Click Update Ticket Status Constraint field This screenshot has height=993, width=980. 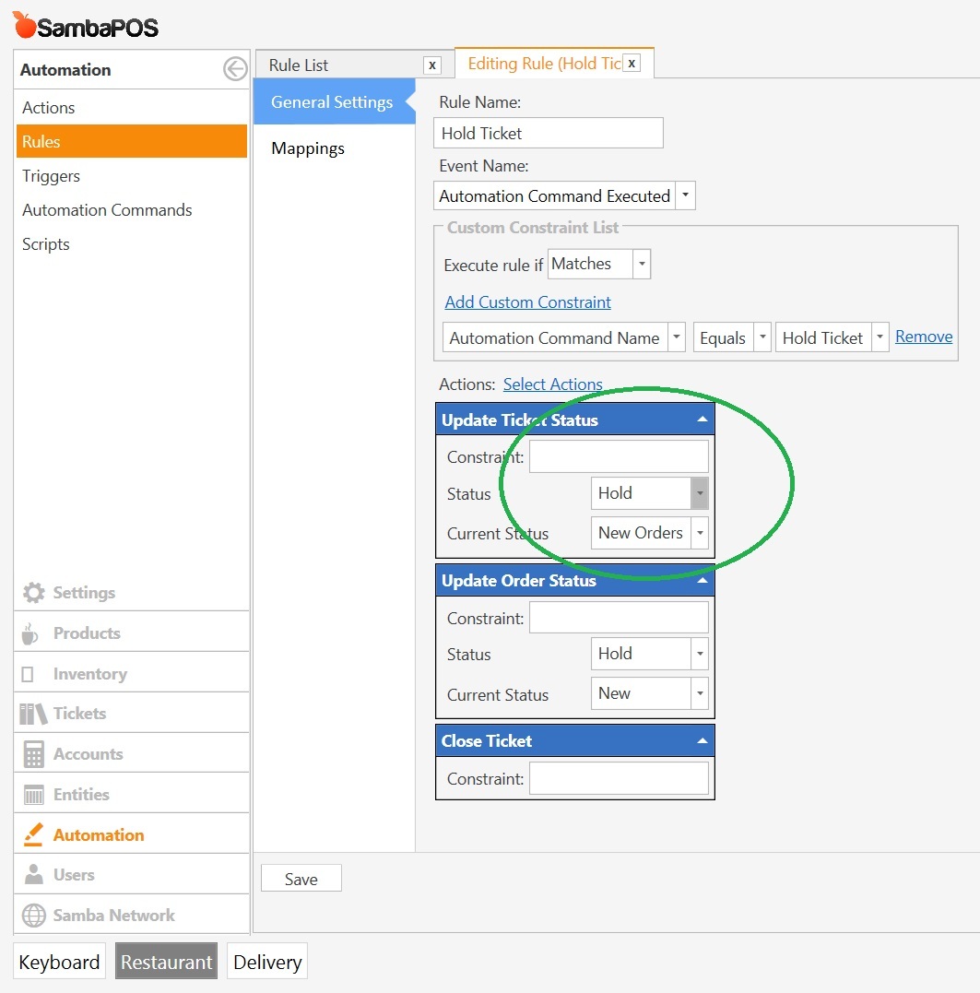click(x=620, y=456)
